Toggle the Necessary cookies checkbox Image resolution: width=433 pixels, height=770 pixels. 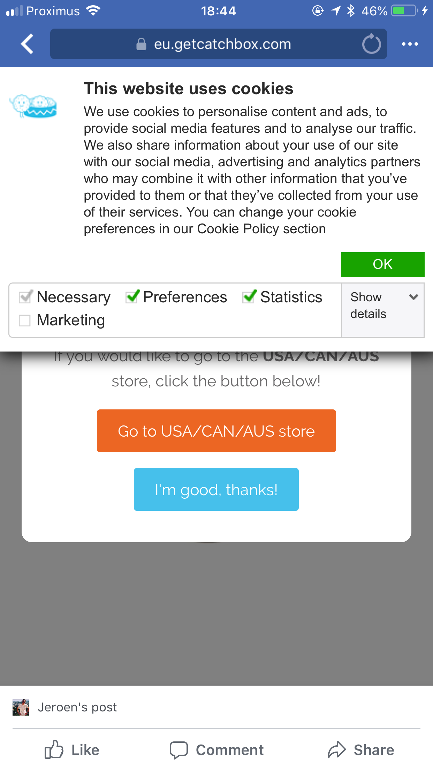[25, 297]
